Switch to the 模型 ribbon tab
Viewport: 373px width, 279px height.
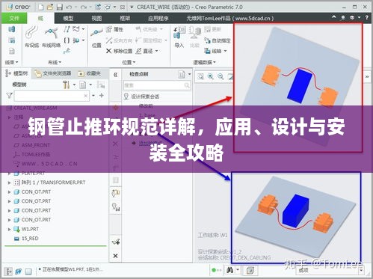click(68, 19)
